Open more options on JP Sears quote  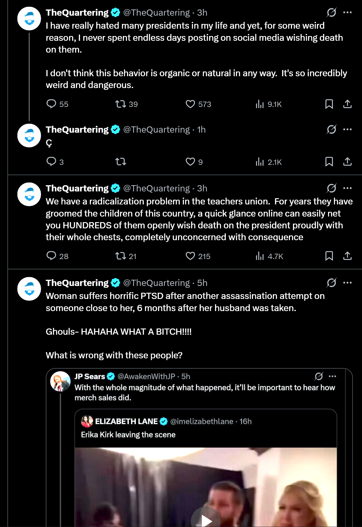point(332,376)
